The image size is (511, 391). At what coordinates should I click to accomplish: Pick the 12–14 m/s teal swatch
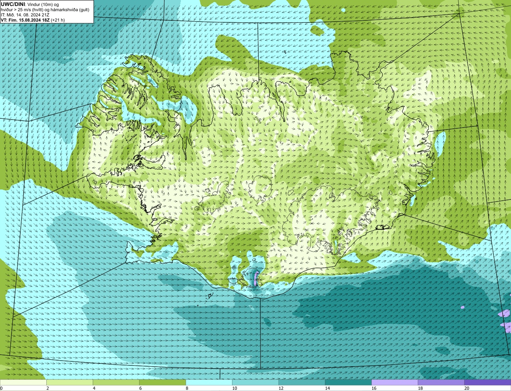pyautogui.click(x=302, y=382)
